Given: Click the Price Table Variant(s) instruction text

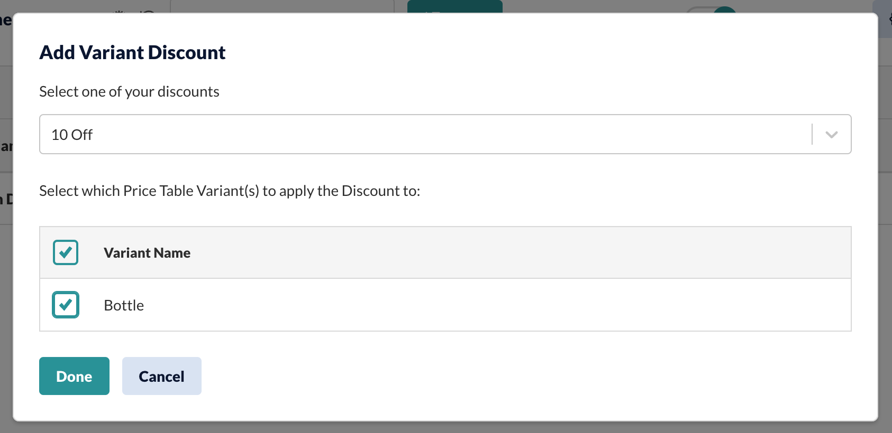Looking at the screenshot, I should pos(230,191).
